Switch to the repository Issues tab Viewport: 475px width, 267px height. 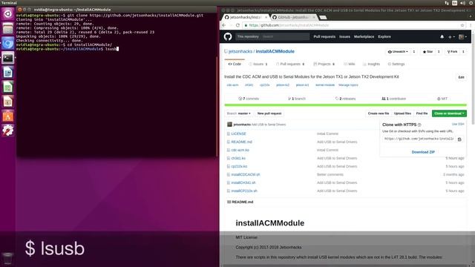tap(258, 65)
